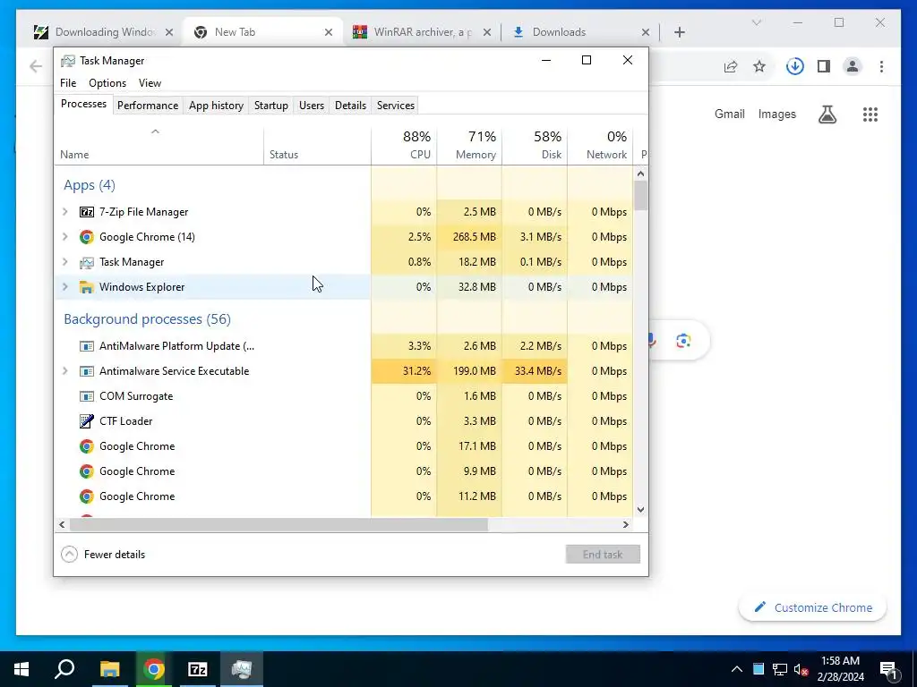Open File Explorer from taskbar
Image resolution: width=917 pixels, height=687 pixels.
point(109,669)
